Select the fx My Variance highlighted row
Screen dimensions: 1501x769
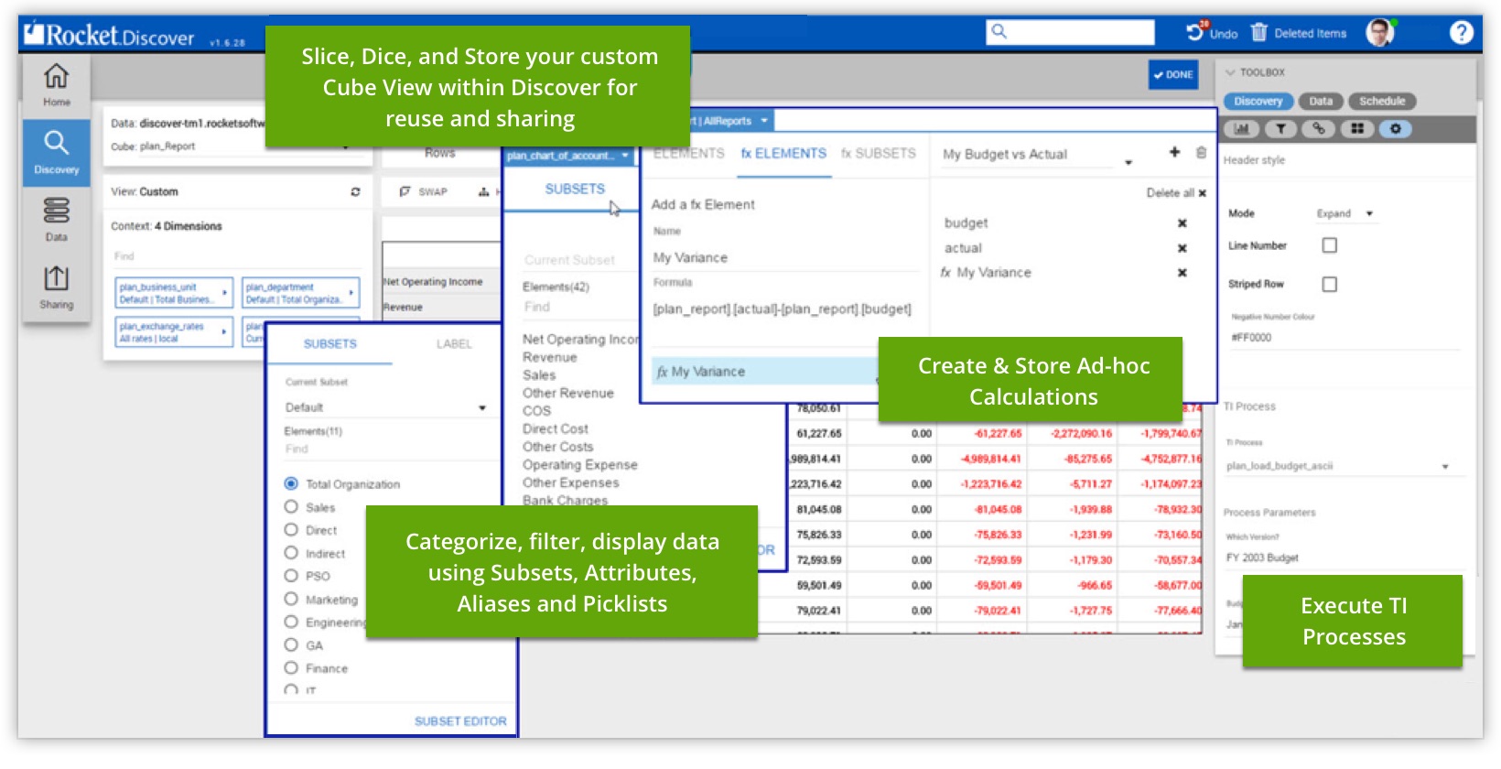click(x=765, y=372)
